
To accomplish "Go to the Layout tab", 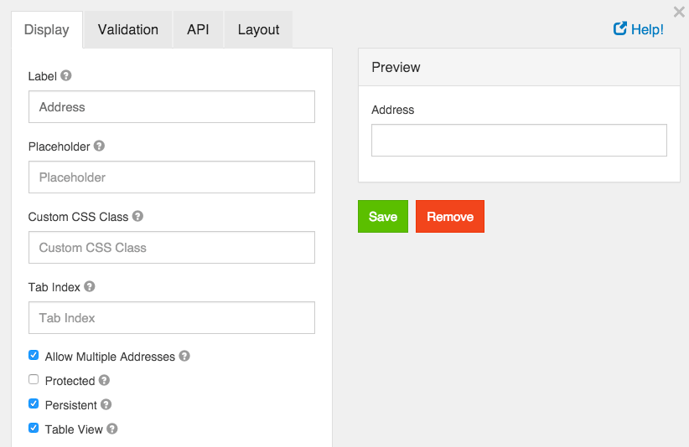I will tap(258, 30).
